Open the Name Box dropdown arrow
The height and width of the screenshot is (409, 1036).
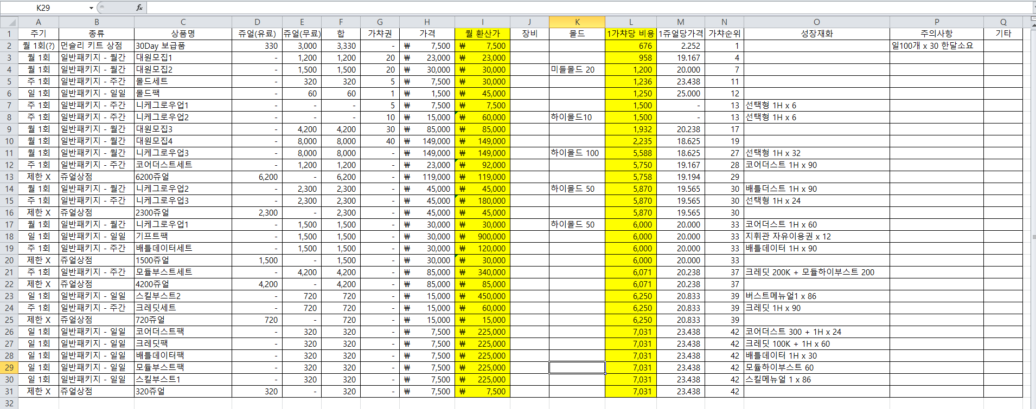pos(91,8)
